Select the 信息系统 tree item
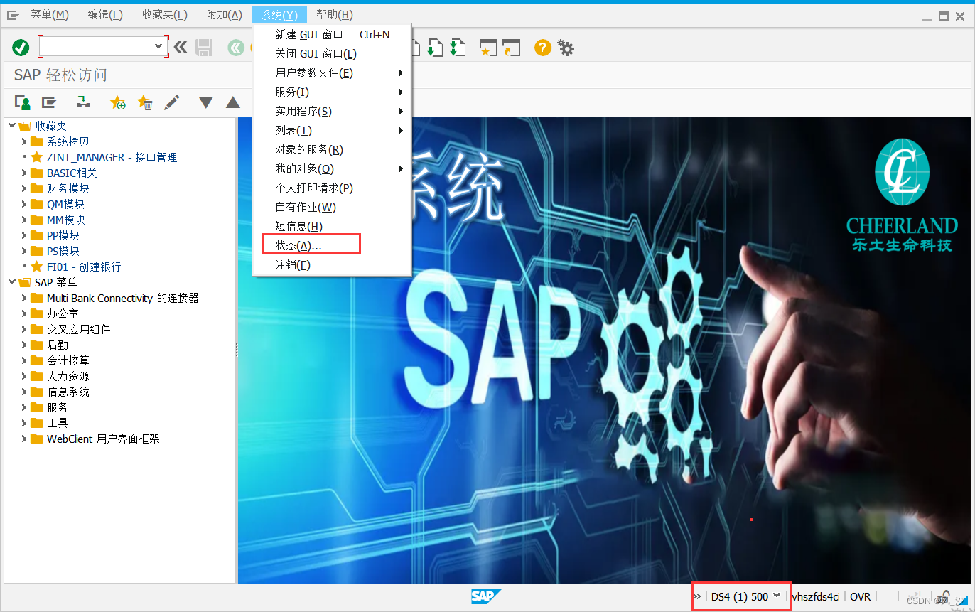This screenshot has height=612, width=975. pyautogui.click(x=68, y=392)
